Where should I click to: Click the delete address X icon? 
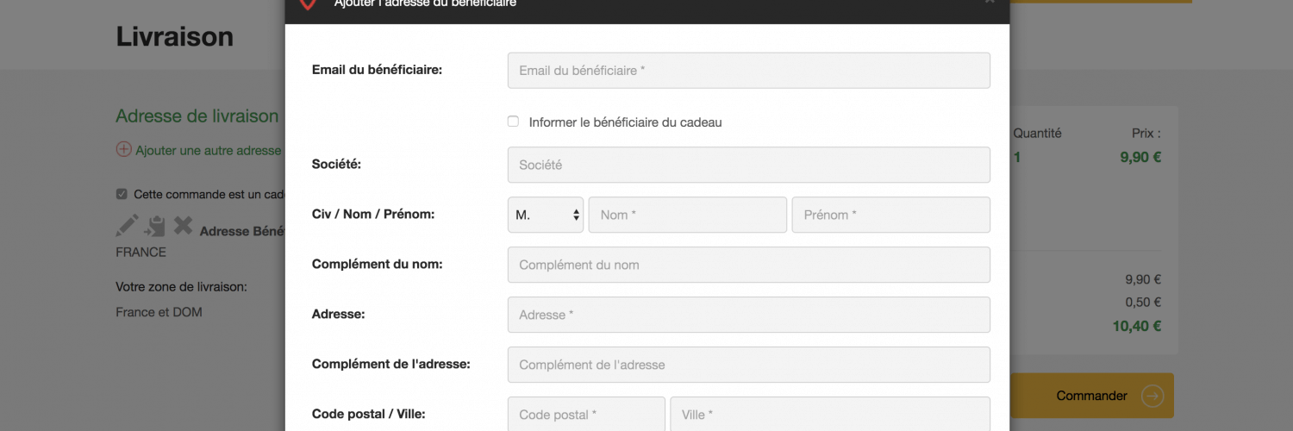[183, 226]
